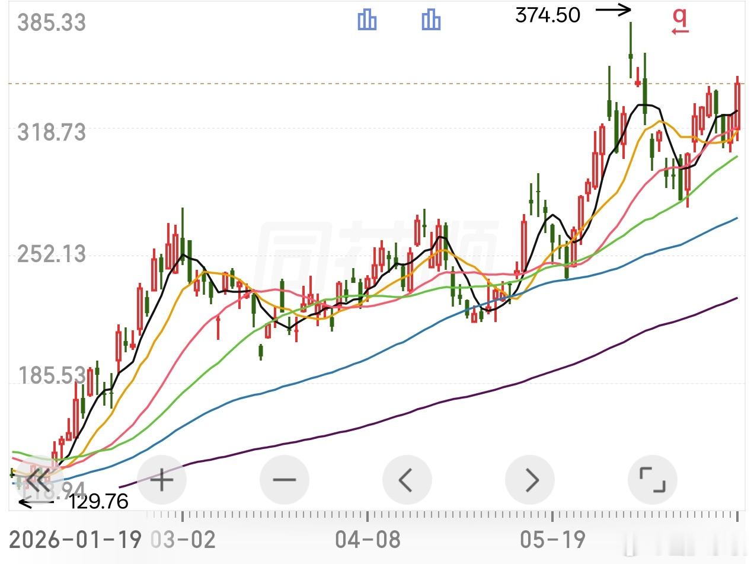This screenshot has width=754, height=564.
Task: Select the 252.13 price axis label
Action: tap(52, 254)
